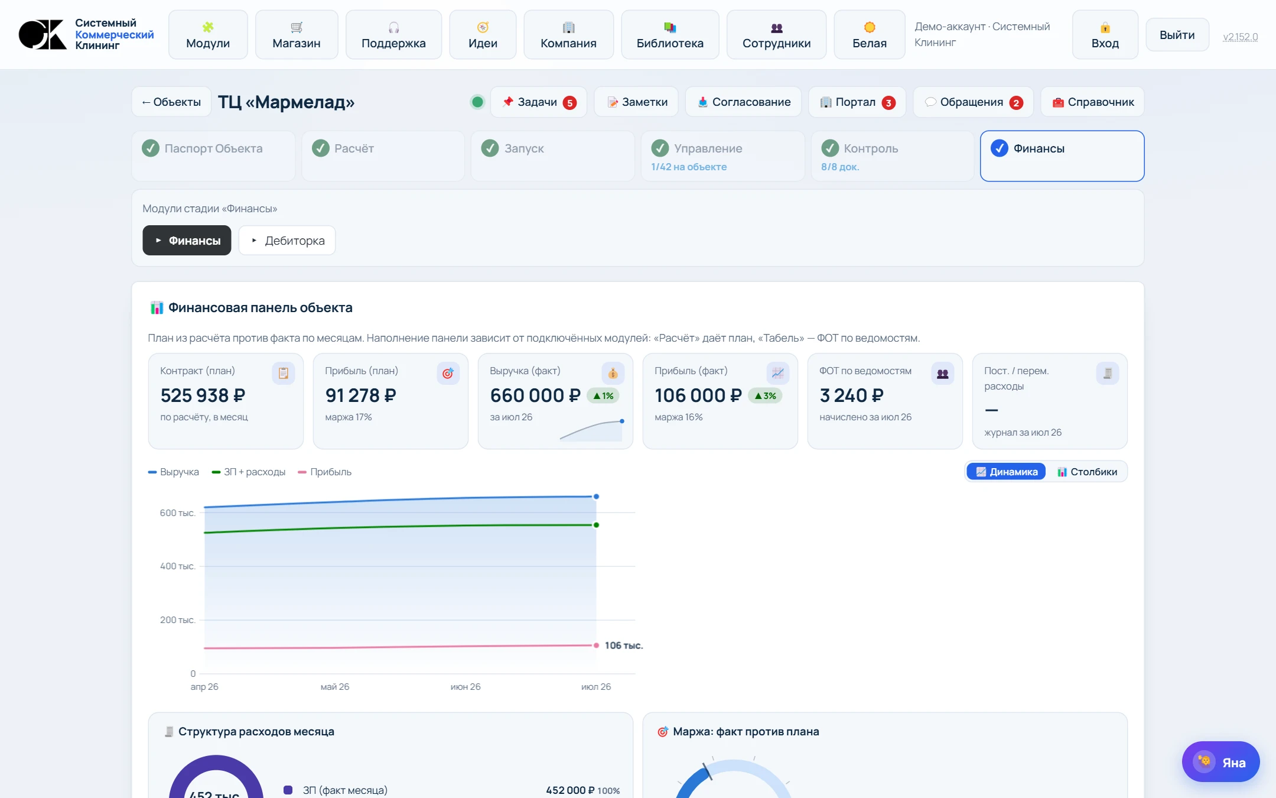The height and width of the screenshot is (798, 1276).
Task: Click the Портал count badge 3
Action: (888, 103)
